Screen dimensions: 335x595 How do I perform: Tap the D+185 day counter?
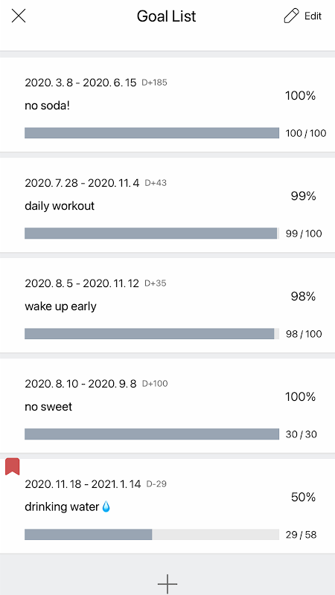coord(154,83)
